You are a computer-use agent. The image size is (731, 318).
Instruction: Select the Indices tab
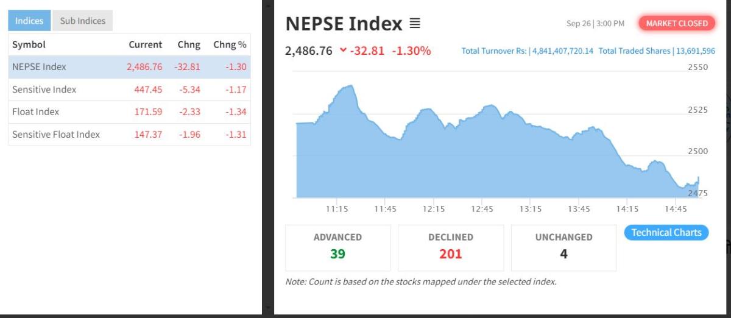29,21
